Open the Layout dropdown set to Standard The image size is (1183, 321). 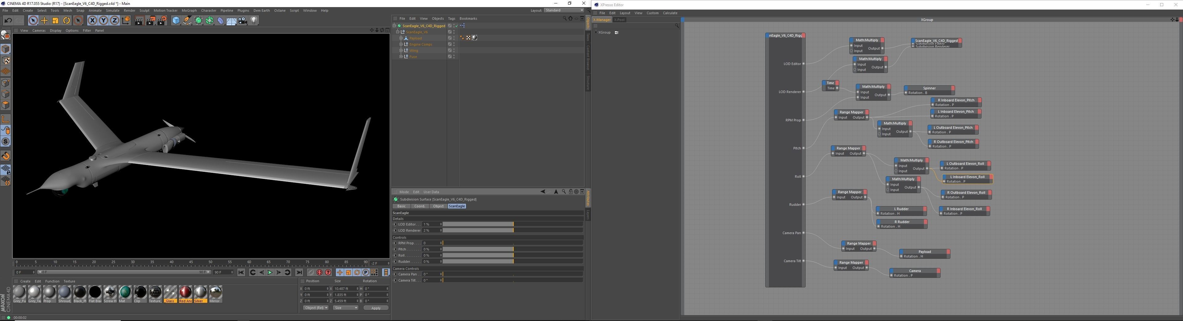coord(564,10)
